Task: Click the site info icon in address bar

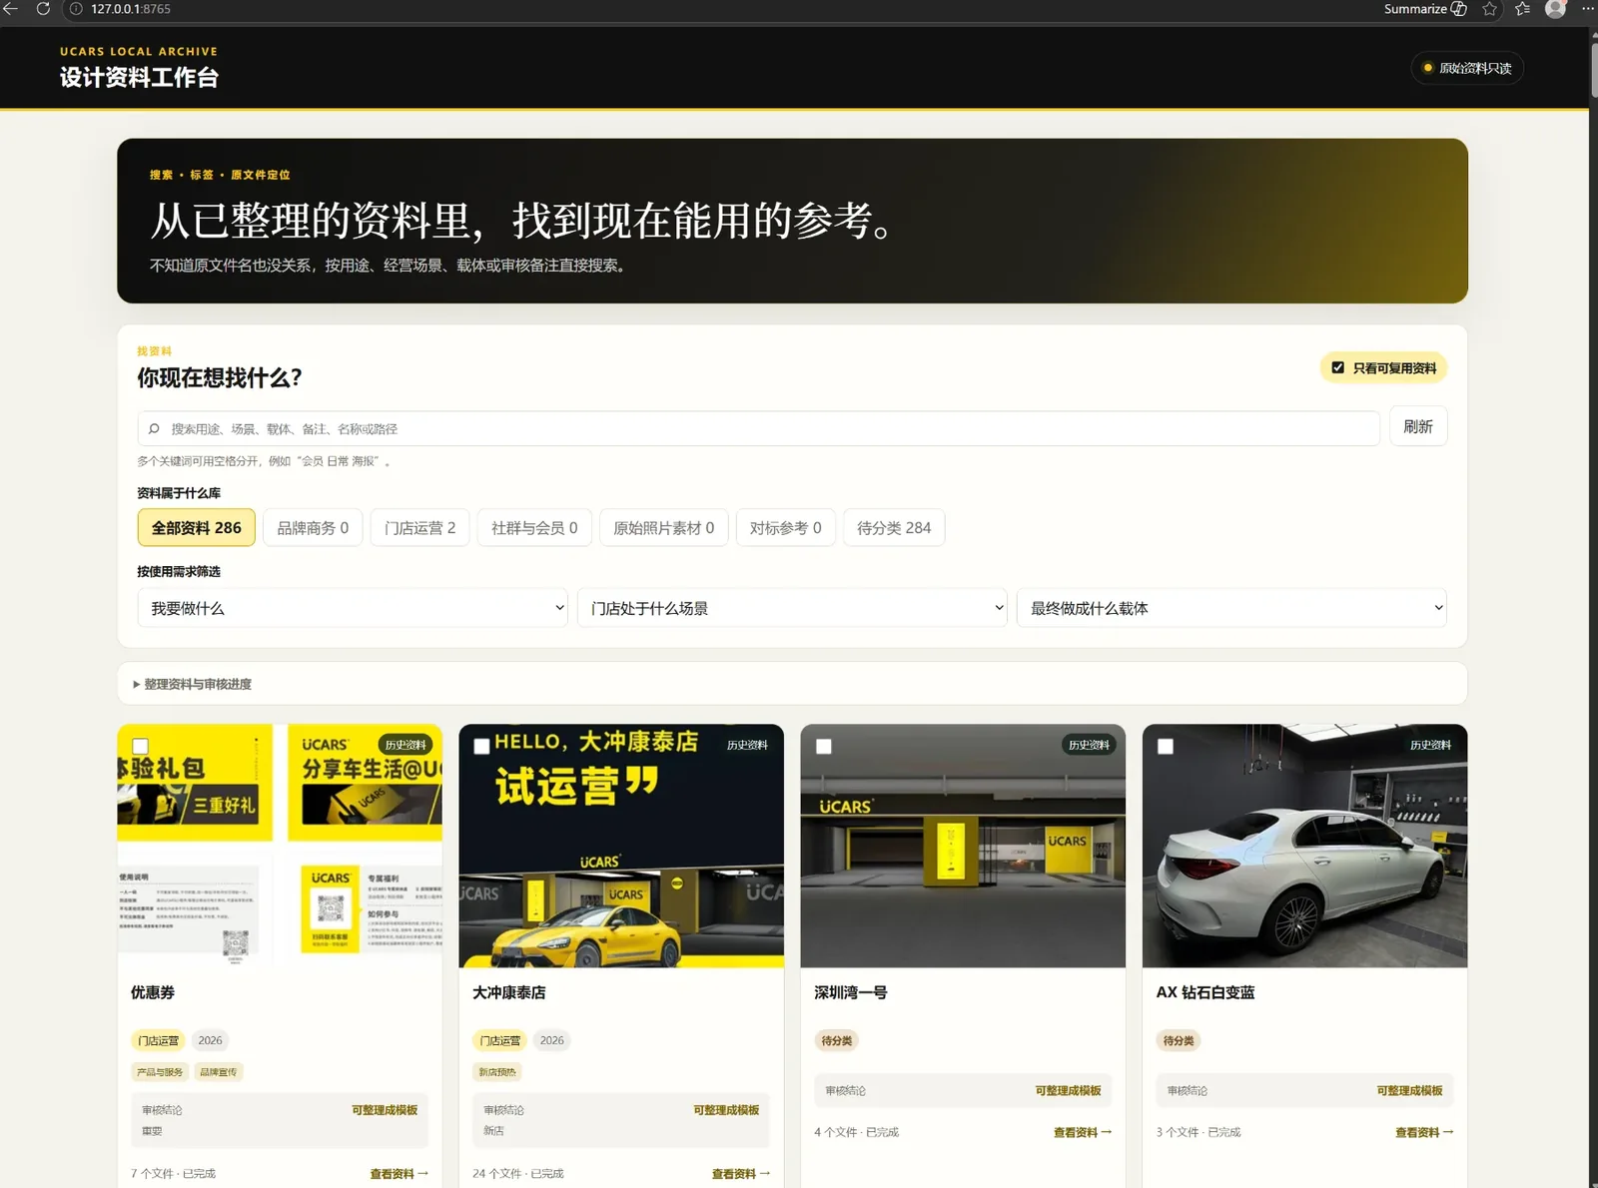Action: pyautogui.click(x=76, y=9)
